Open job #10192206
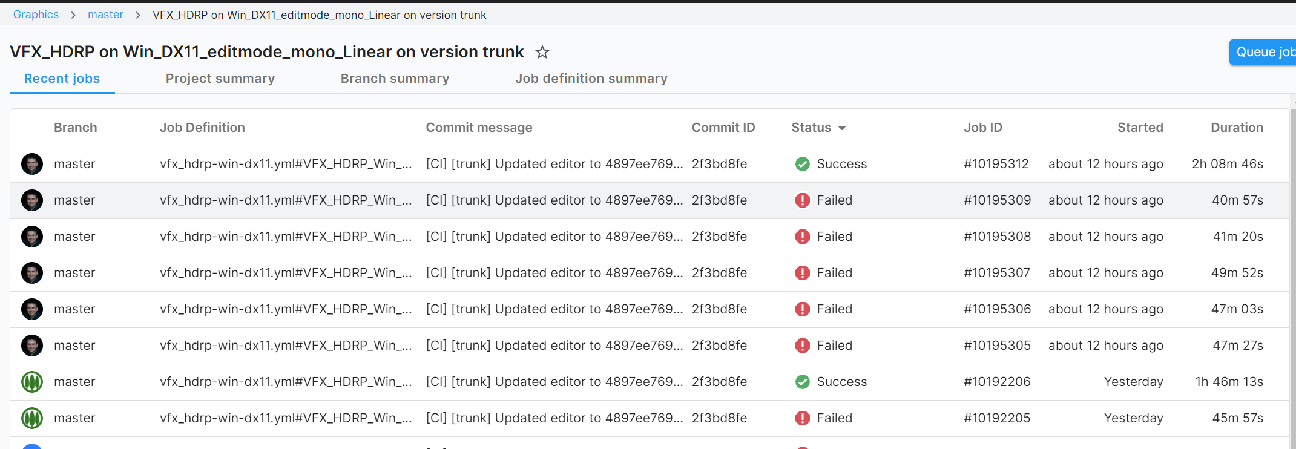The height and width of the screenshot is (449, 1296). pyautogui.click(x=997, y=382)
